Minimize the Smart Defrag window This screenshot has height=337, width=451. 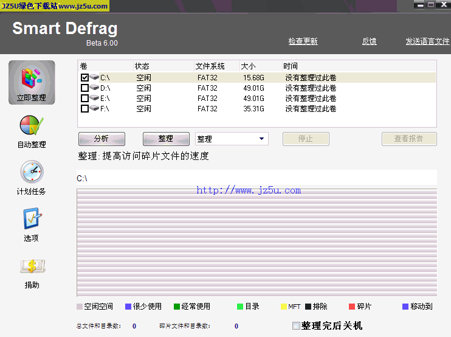coord(420,5)
